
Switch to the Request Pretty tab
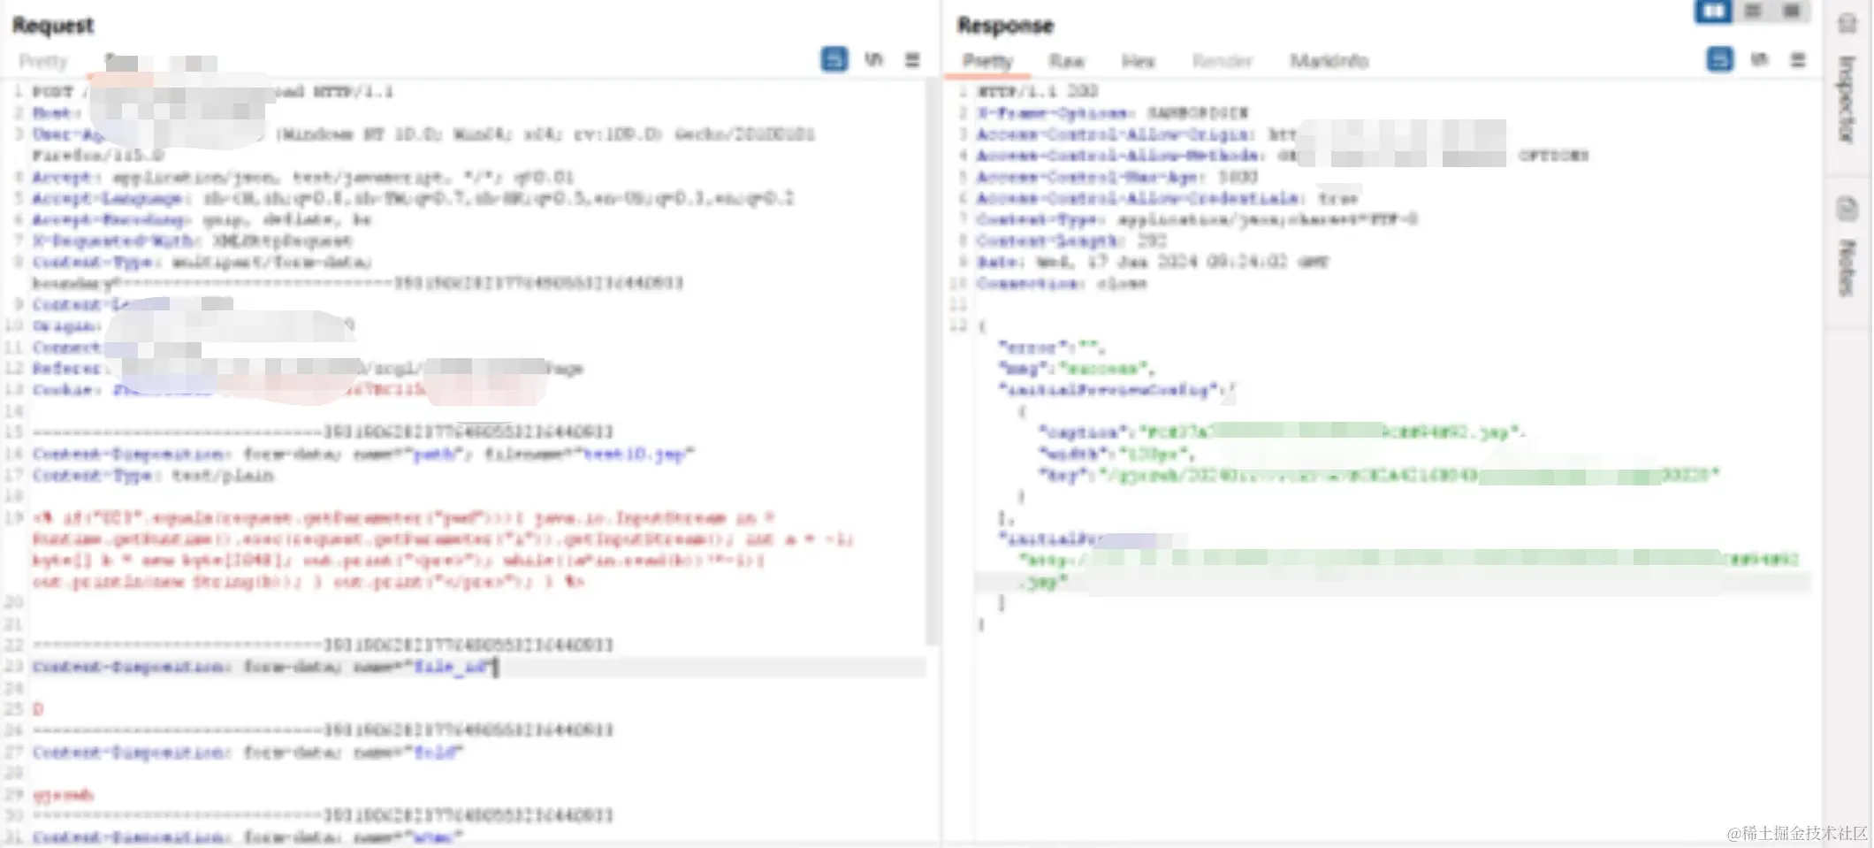coord(43,61)
